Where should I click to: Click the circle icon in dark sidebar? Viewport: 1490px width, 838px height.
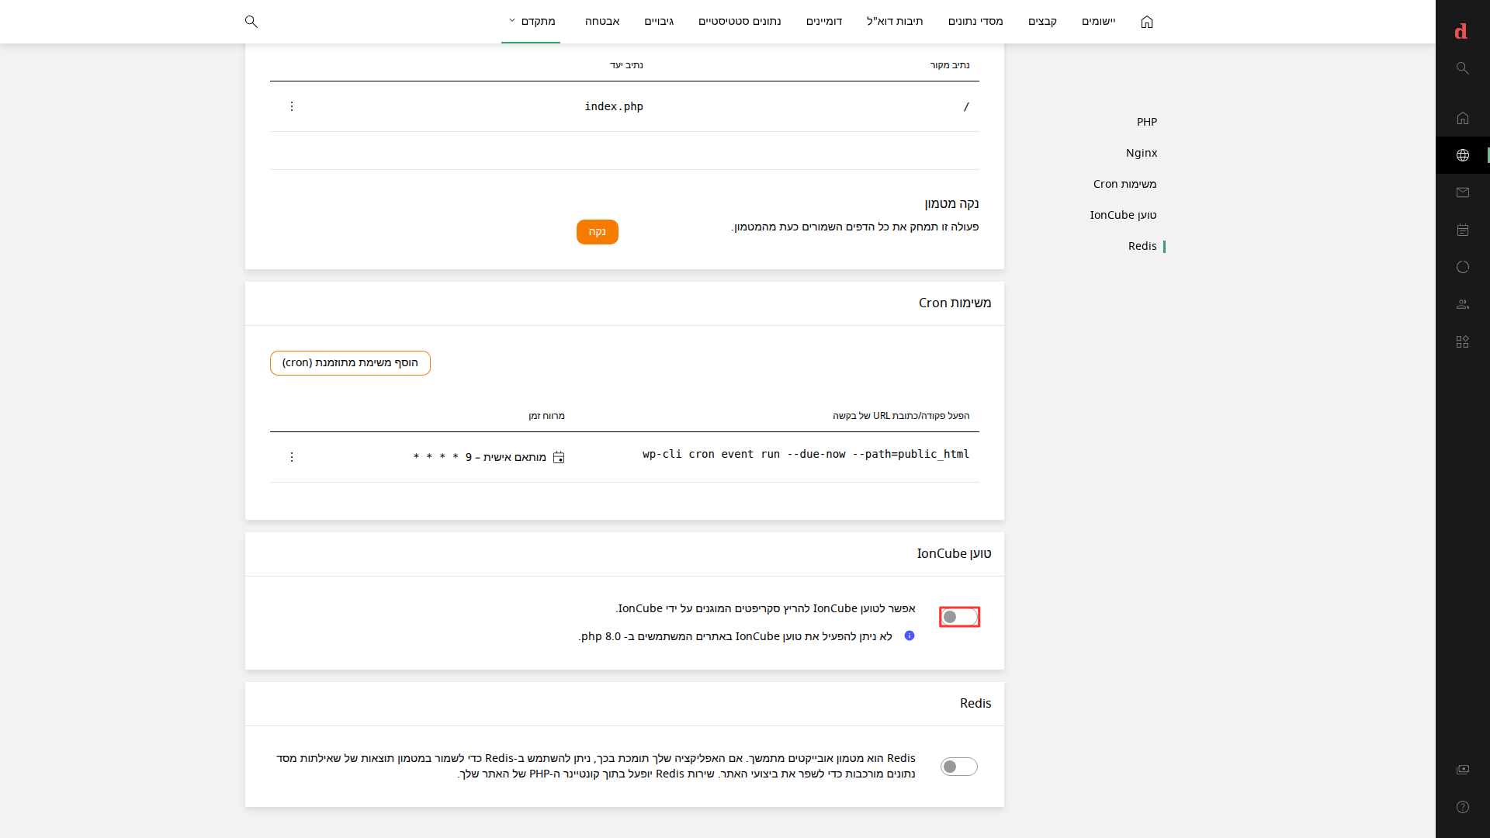click(x=1463, y=267)
